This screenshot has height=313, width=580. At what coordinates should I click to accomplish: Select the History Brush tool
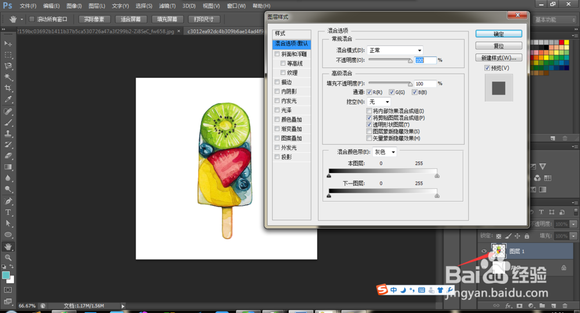8,145
